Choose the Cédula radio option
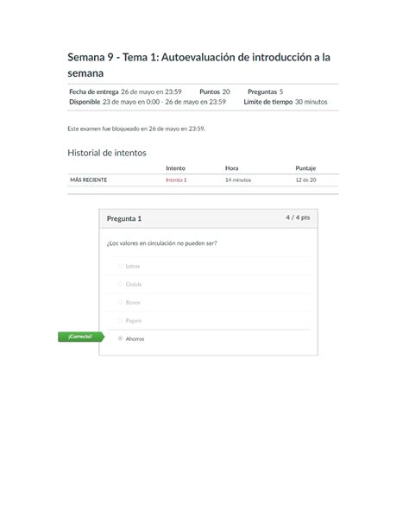 (x=120, y=284)
